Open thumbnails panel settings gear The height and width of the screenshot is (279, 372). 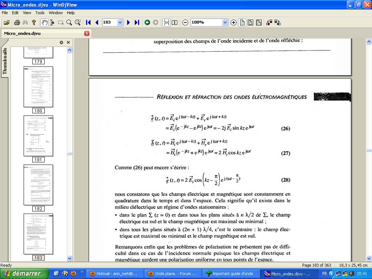tap(61, 43)
